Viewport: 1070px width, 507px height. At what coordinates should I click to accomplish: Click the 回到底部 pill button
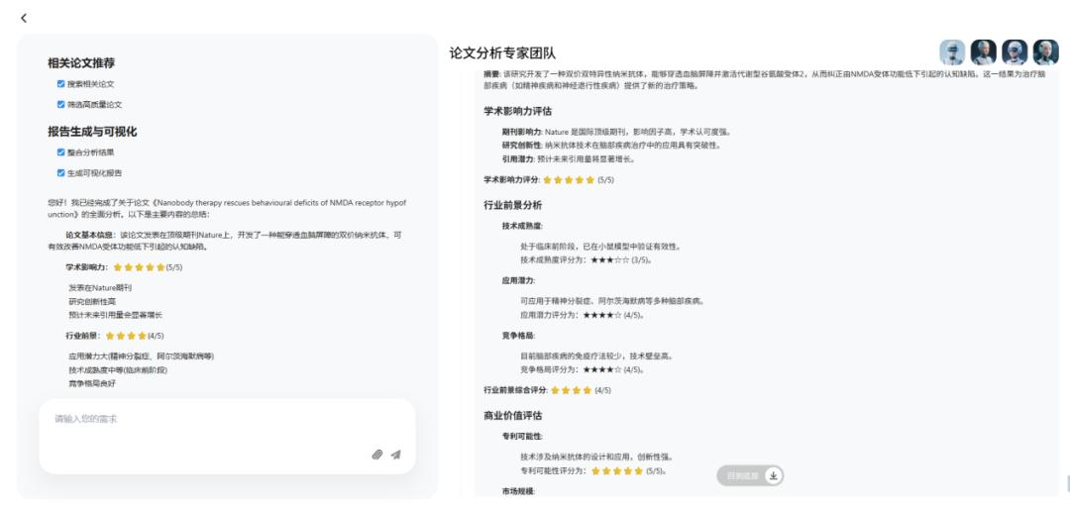coord(749,476)
